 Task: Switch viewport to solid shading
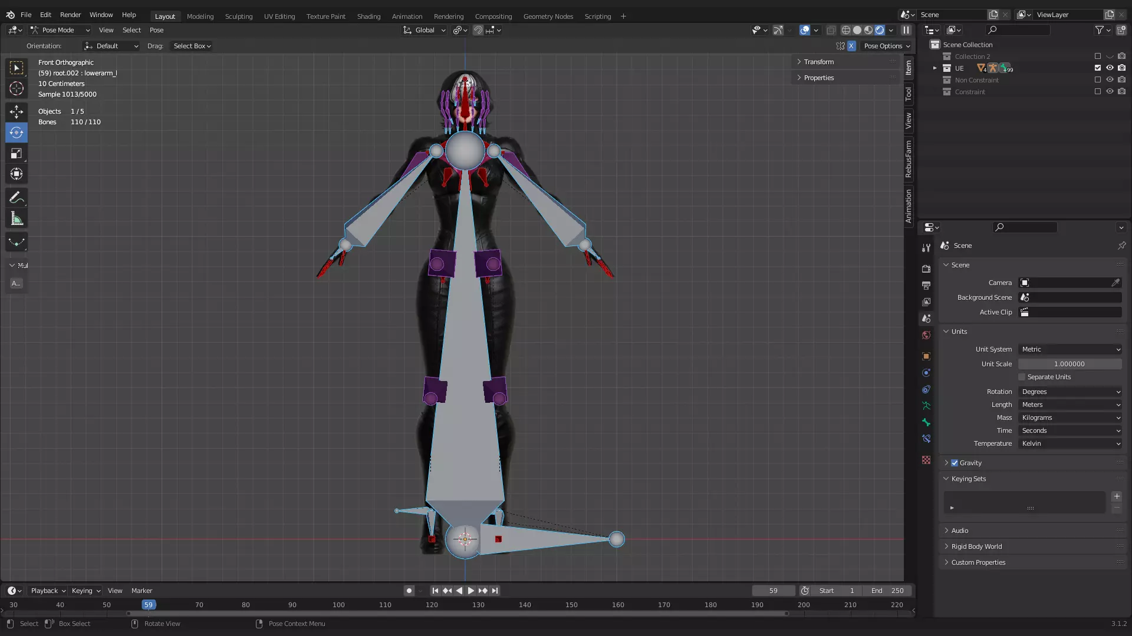[857, 30]
